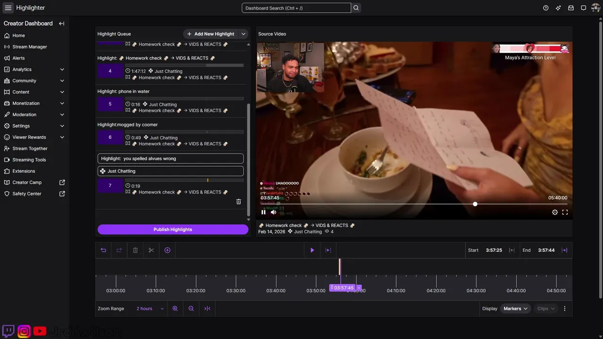
Task: Click the Highlight Queue scrollbar
Action: coord(249,160)
